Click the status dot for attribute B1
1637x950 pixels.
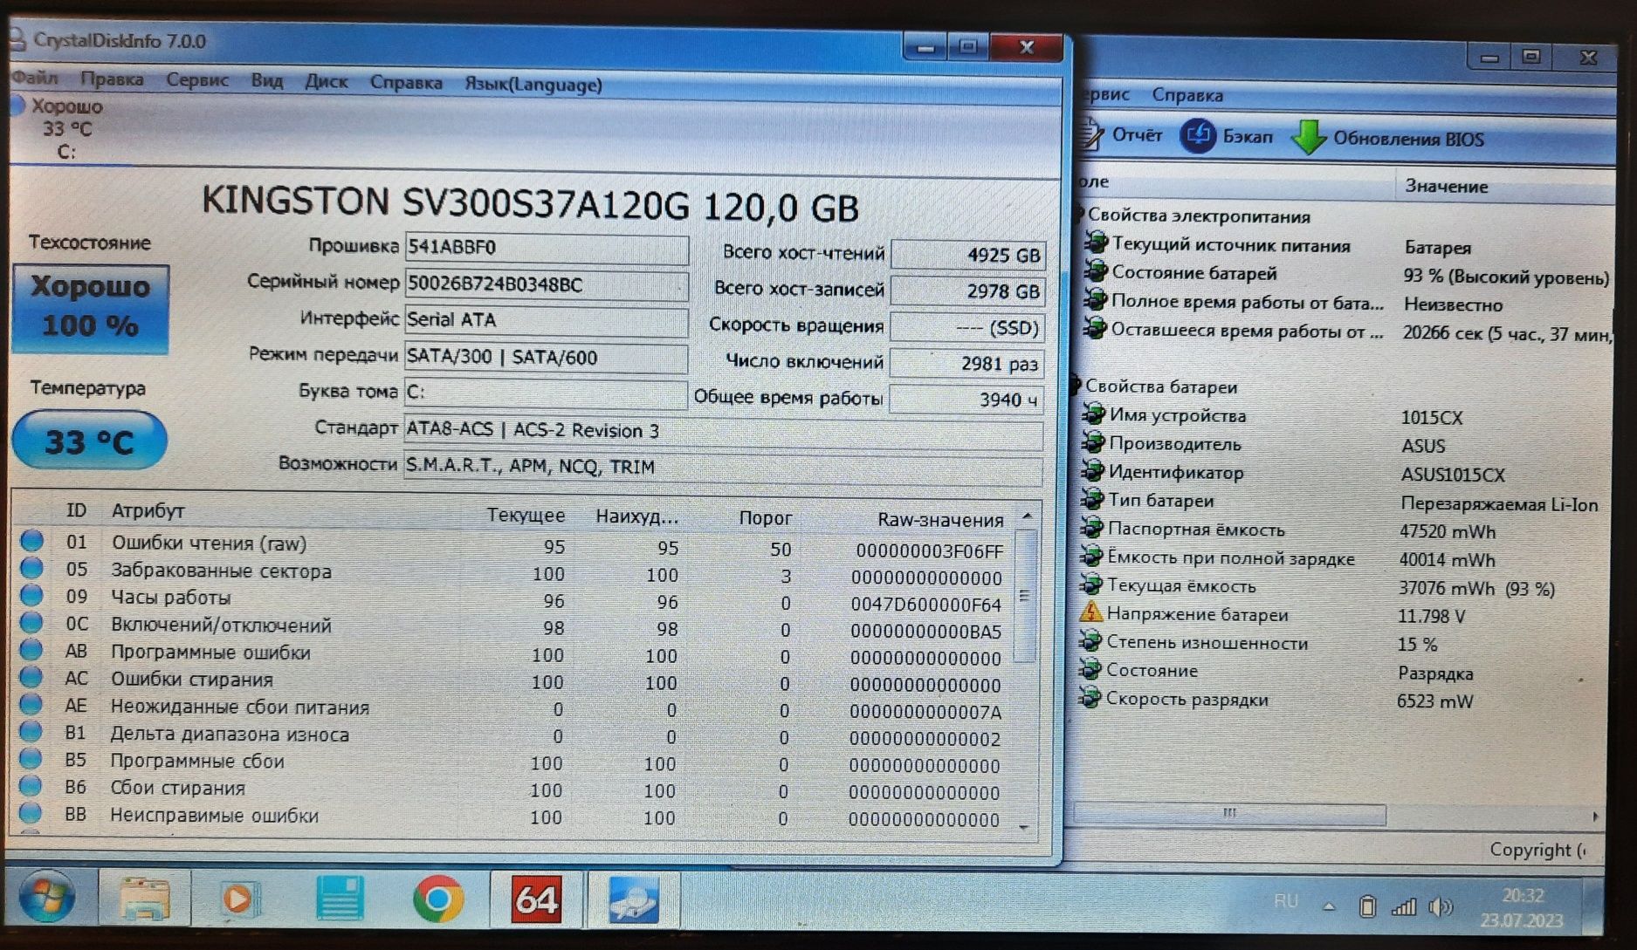(31, 731)
